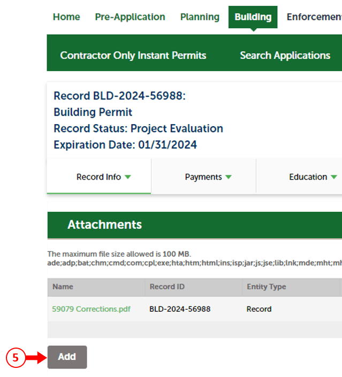
Task: Go to the Pre-Application tab
Action: pyautogui.click(x=130, y=17)
